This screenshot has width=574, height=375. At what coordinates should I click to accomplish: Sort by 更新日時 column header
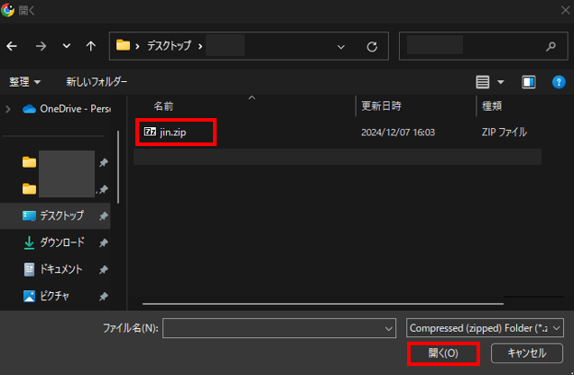pos(383,106)
